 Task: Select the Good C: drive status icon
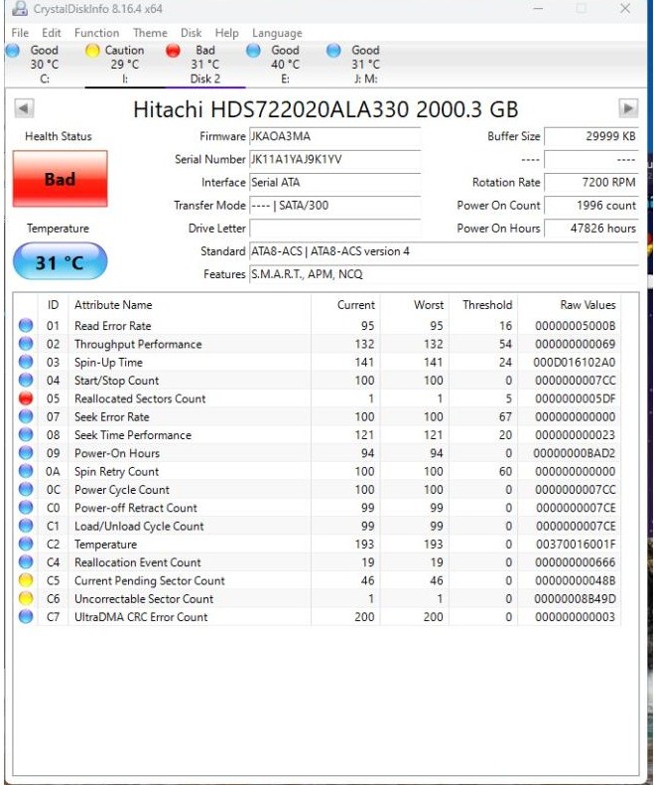pos(14,51)
